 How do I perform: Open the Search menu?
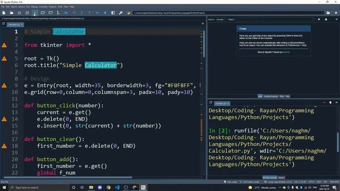pos(14,7)
